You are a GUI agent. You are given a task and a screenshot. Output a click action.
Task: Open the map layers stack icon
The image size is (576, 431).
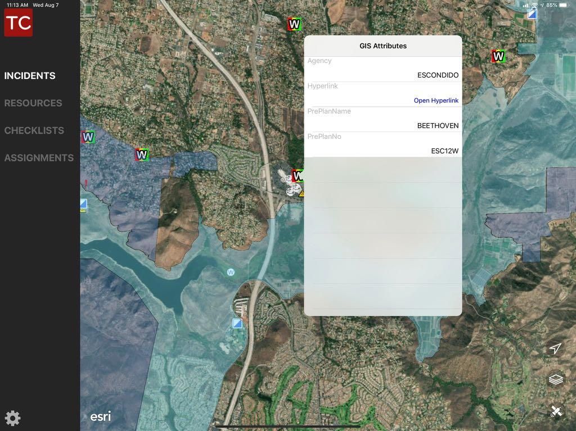coord(556,380)
